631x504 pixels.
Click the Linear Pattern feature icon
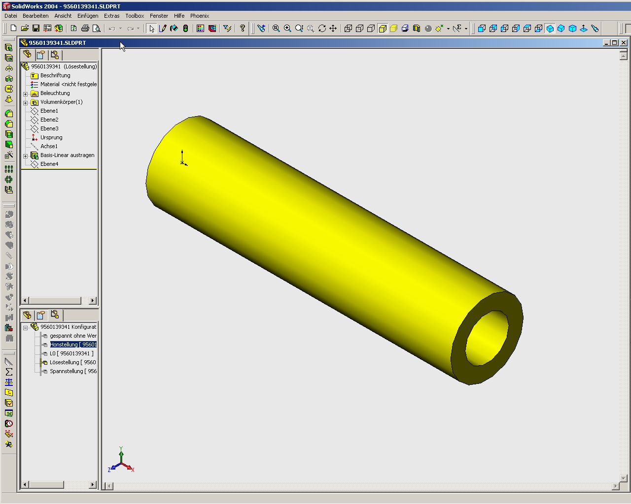pos(9,169)
